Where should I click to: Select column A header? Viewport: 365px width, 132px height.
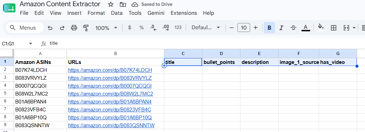tap(40, 54)
